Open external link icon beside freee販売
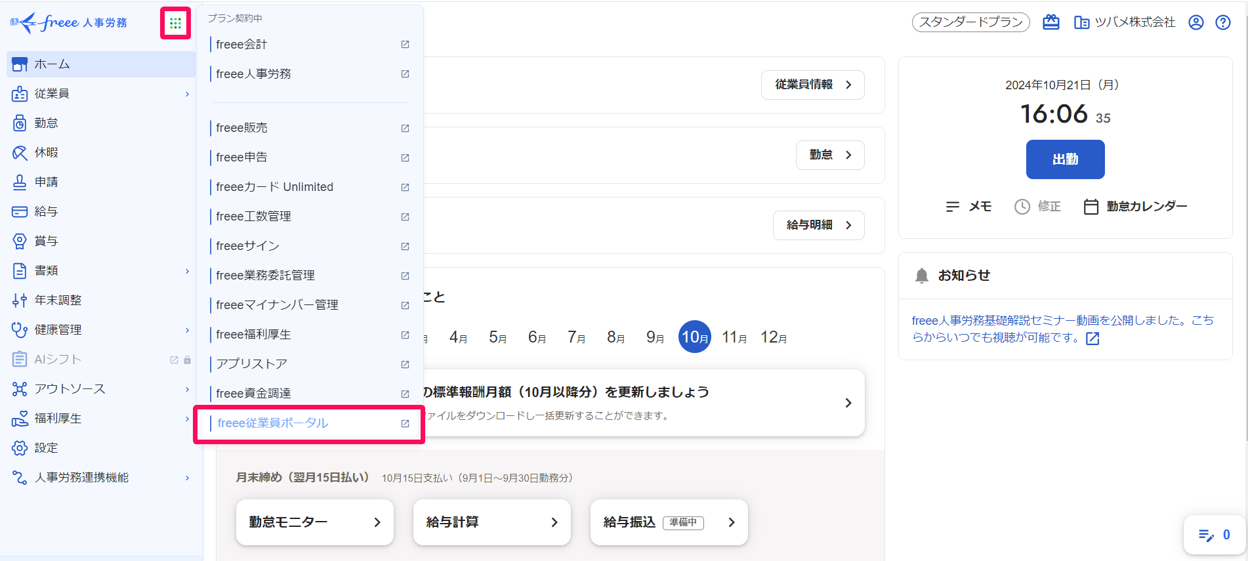 tap(405, 128)
